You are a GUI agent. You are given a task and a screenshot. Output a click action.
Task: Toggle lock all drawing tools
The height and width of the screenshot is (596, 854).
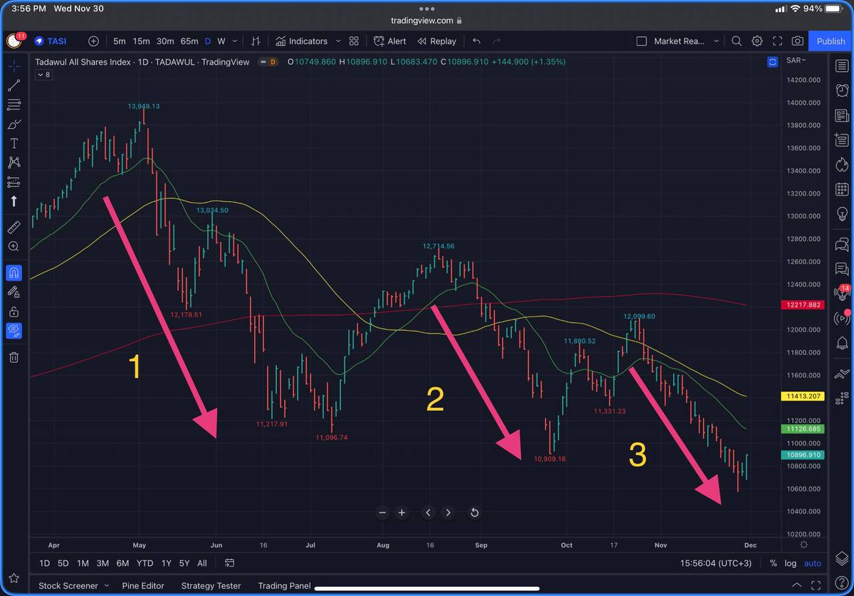point(14,312)
